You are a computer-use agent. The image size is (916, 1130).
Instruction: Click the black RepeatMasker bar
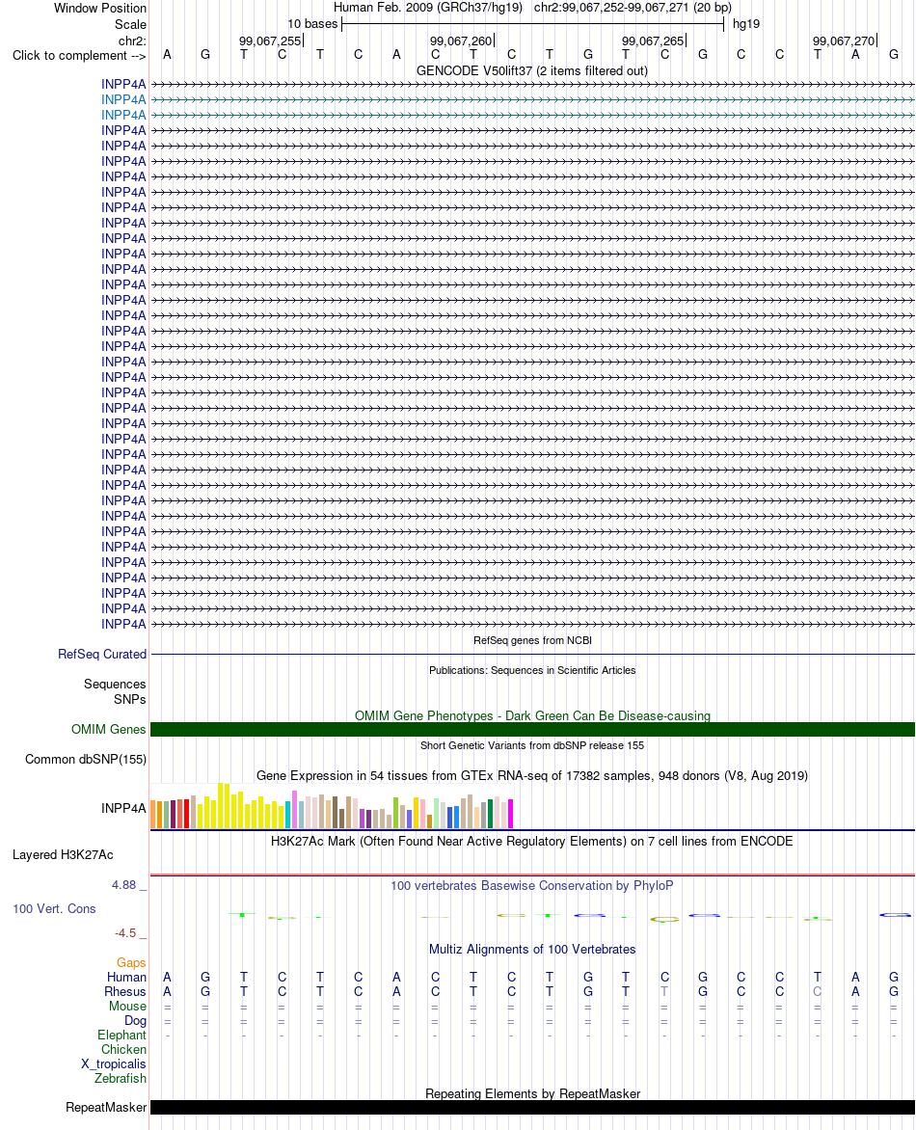532,1108
